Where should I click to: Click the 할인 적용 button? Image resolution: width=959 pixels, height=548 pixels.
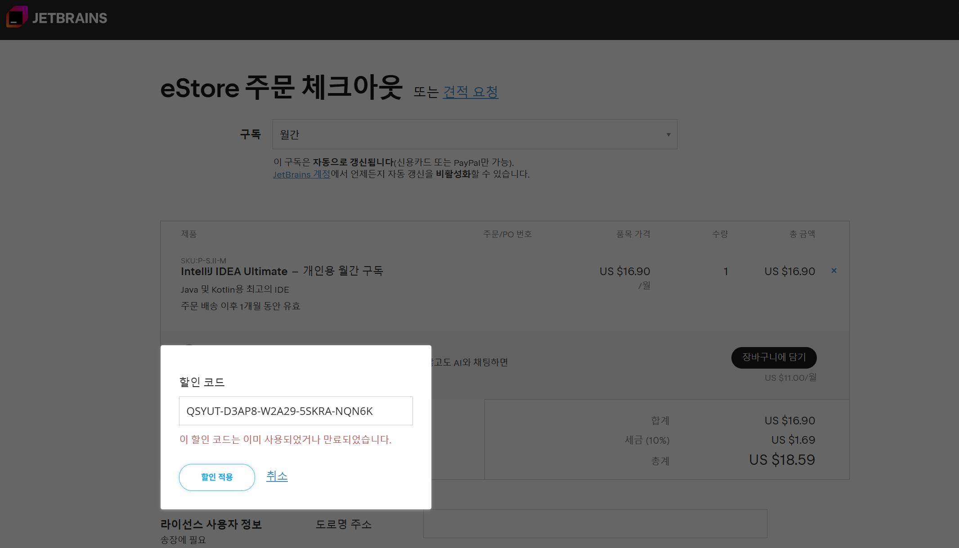coord(217,477)
